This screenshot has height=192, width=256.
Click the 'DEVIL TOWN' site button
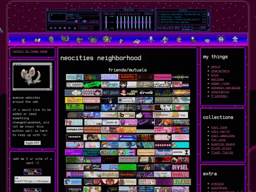coord(181,160)
